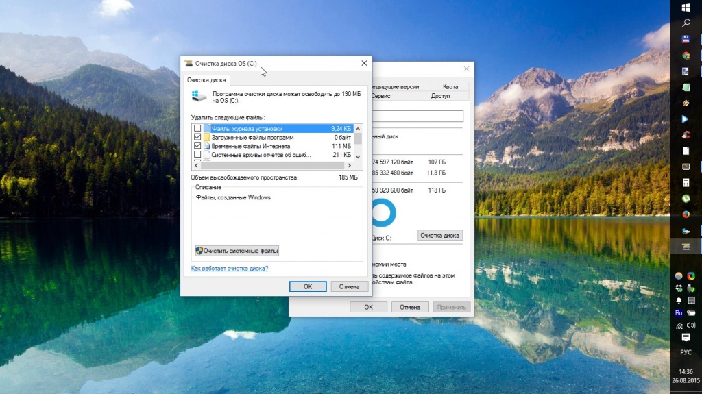The image size is (702, 394).
Task: Open the Action Center notifications icon
Action: (x=686, y=338)
